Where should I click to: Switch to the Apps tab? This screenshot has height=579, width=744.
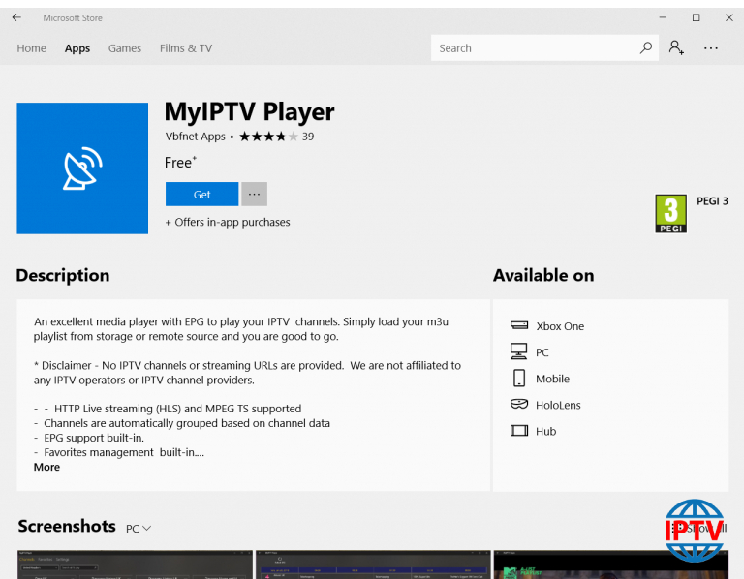[77, 48]
